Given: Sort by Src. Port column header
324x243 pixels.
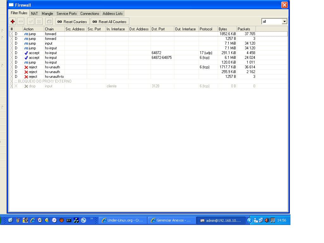Looking at the screenshot, I should (96, 29).
